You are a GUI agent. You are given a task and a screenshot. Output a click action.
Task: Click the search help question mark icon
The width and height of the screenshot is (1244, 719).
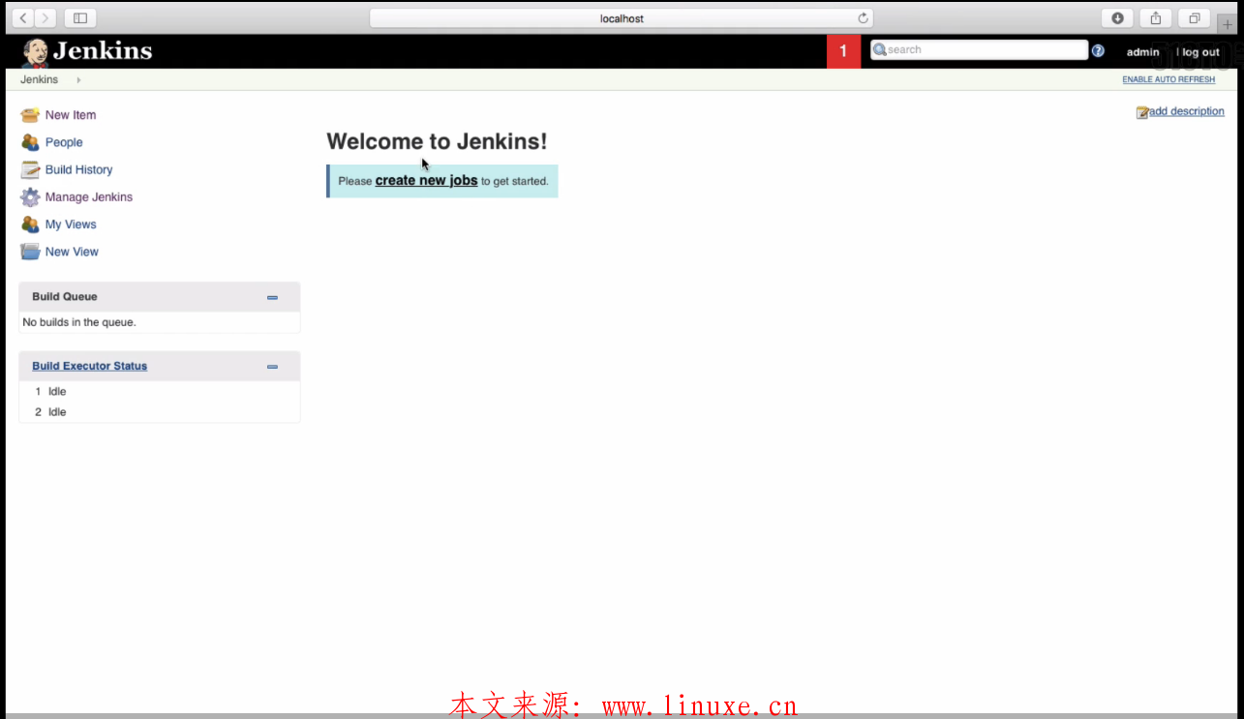coord(1098,51)
